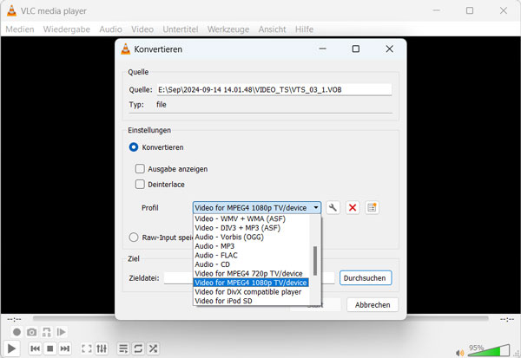
Task: Maximize the Konvertieren dialog
Action: (x=355, y=49)
